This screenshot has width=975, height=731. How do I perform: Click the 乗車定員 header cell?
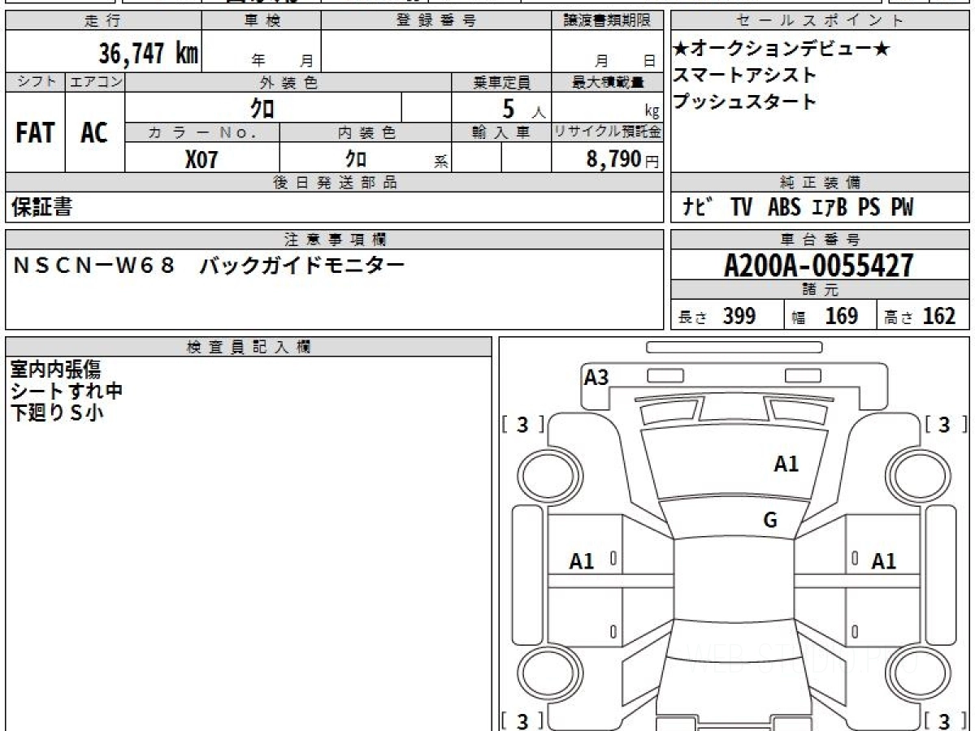(x=501, y=82)
